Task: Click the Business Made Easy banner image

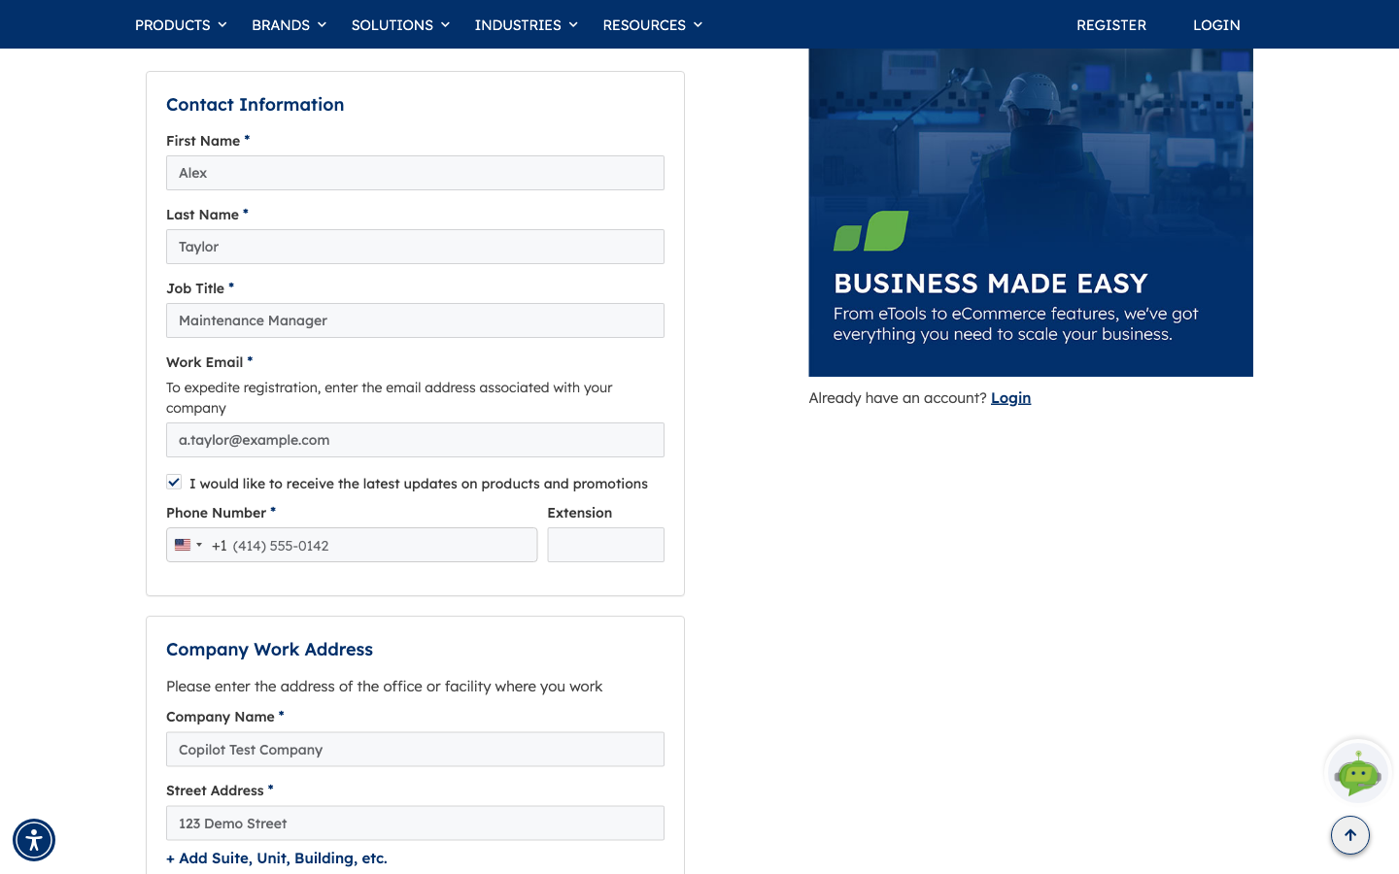Action: click(x=1031, y=213)
